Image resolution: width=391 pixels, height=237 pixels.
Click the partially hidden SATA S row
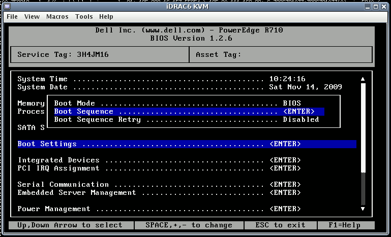coord(31,128)
